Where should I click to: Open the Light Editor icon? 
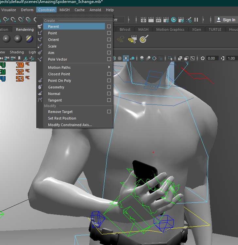(x=189, y=20)
